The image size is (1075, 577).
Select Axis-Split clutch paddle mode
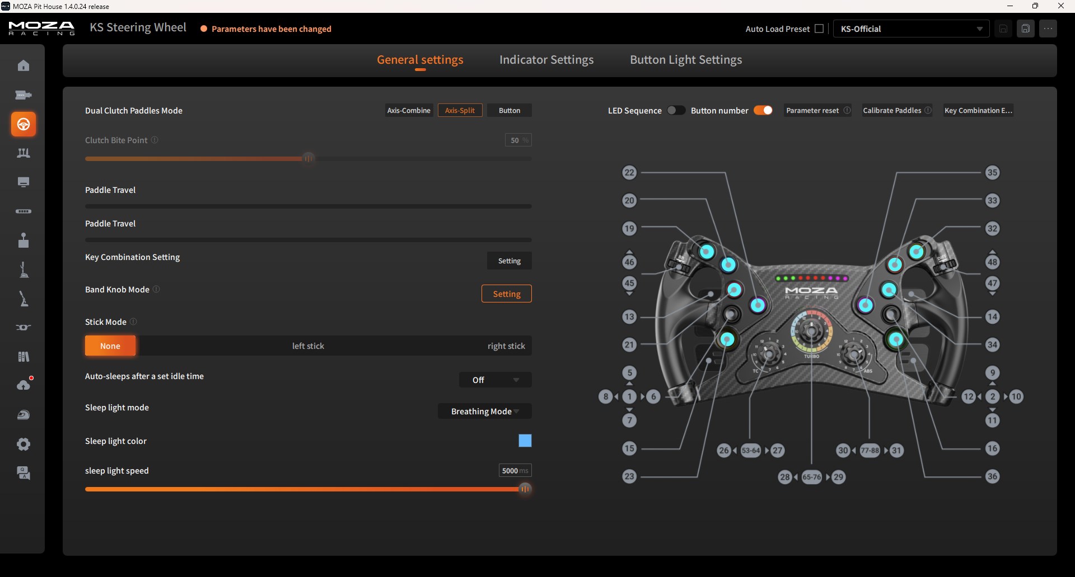[x=460, y=110]
